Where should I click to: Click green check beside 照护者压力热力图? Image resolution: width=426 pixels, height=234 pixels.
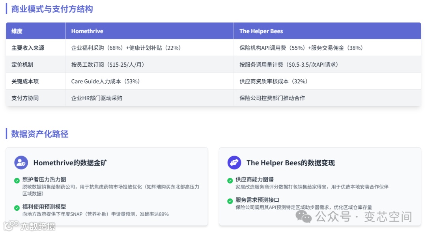17,180
